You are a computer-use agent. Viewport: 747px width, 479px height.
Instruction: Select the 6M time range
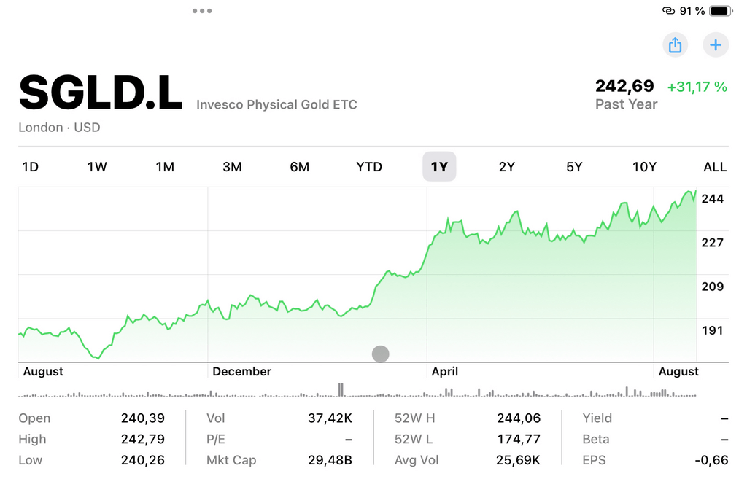coord(300,167)
